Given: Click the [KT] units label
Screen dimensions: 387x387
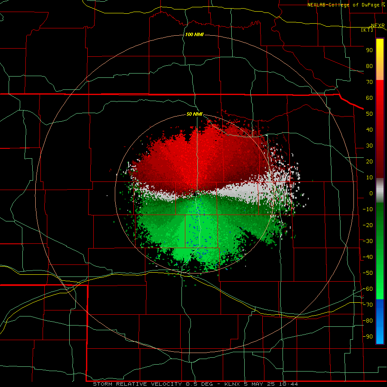Looking at the screenshot, I should 367,30.
